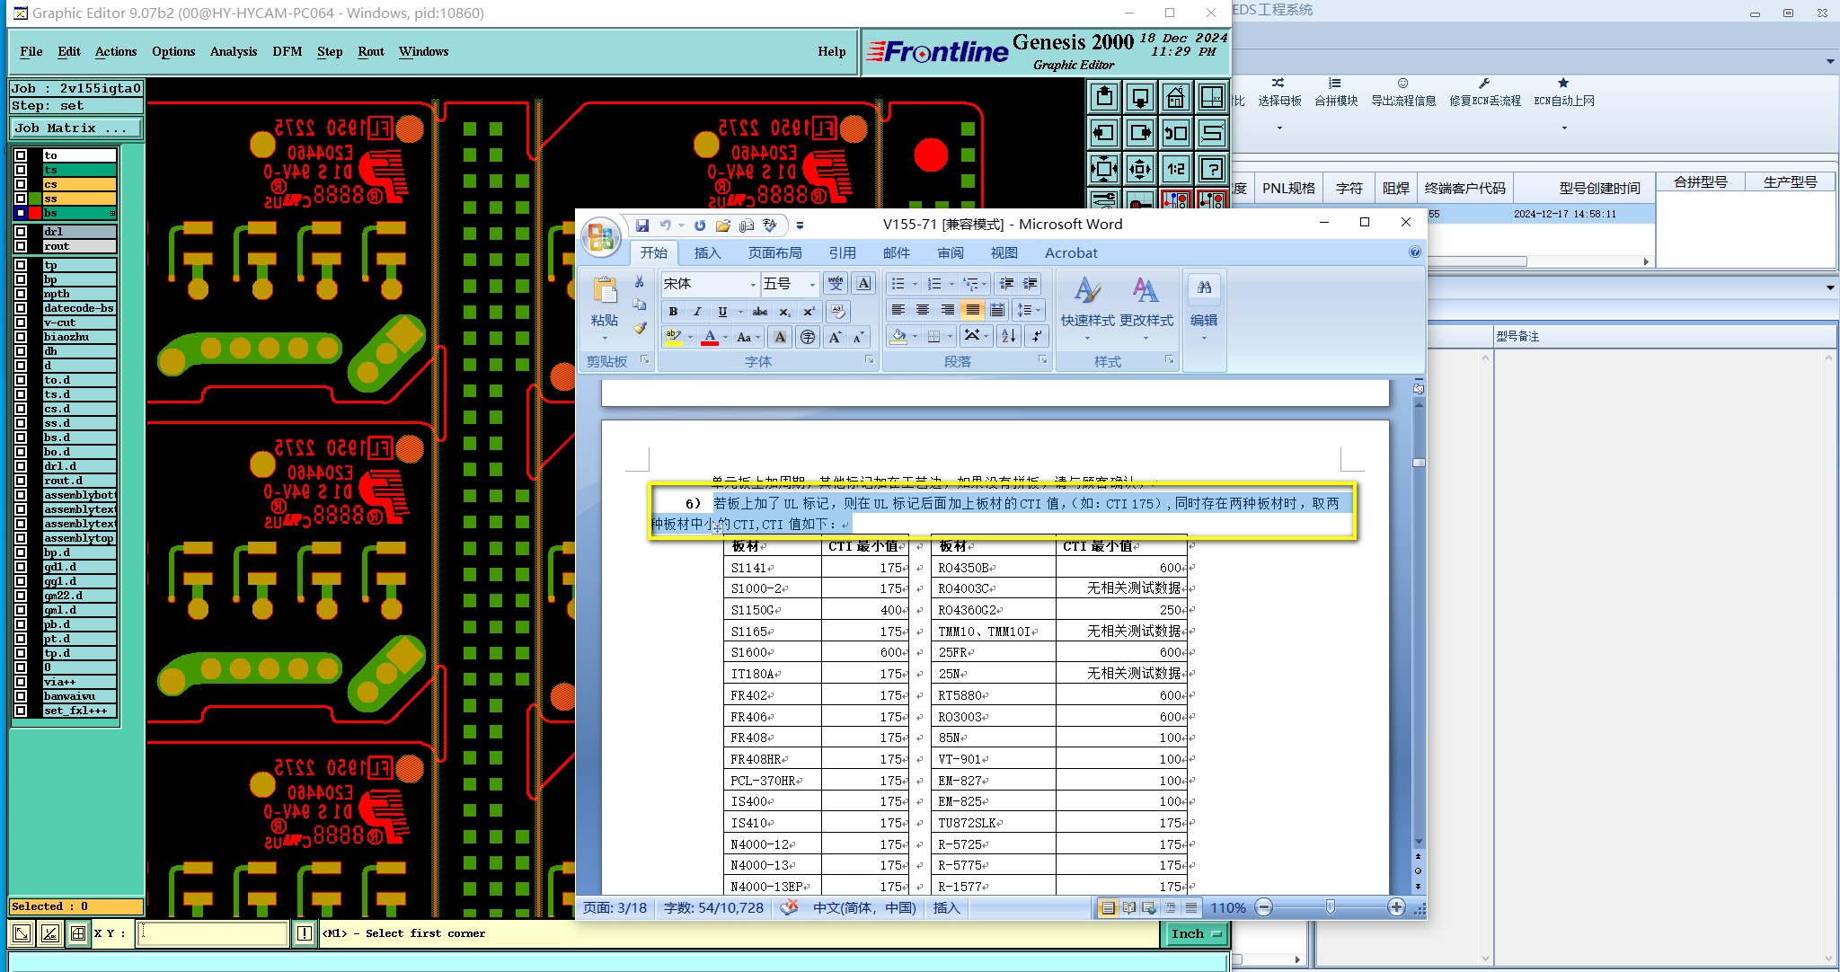
Task: Click the yellow text highlight color button
Action: point(673,337)
